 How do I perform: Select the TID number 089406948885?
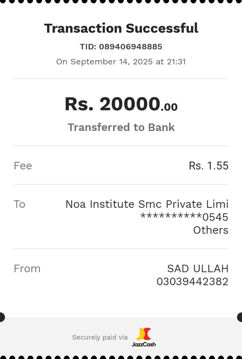click(x=131, y=47)
